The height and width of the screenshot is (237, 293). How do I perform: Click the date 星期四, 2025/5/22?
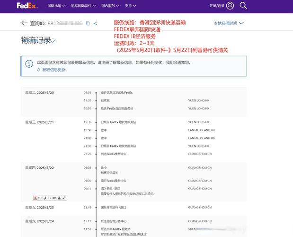tap(39, 168)
